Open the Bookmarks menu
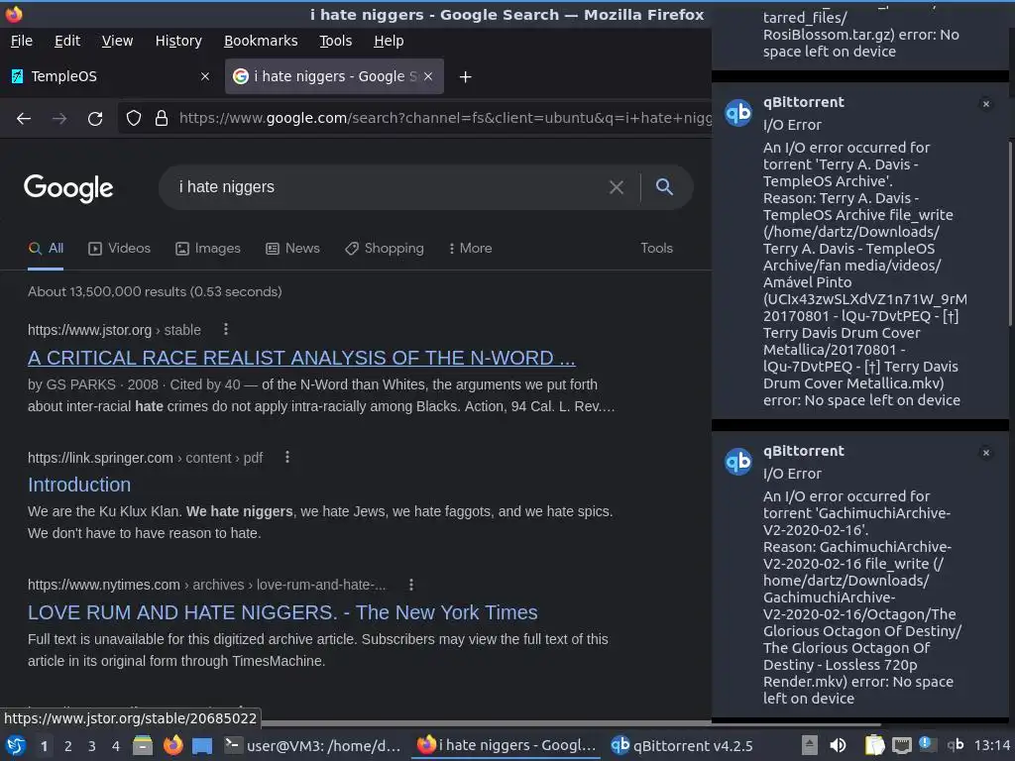This screenshot has width=1015, height=761. 261,41
